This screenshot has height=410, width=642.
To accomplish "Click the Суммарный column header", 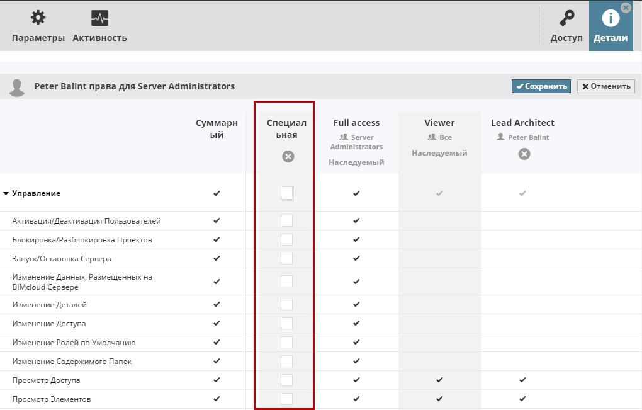I will (x=217, y=128).
